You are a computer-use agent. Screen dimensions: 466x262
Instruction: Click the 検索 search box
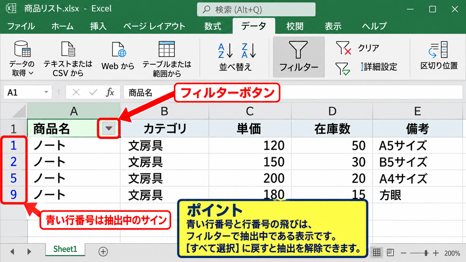(x=256, y=9)
